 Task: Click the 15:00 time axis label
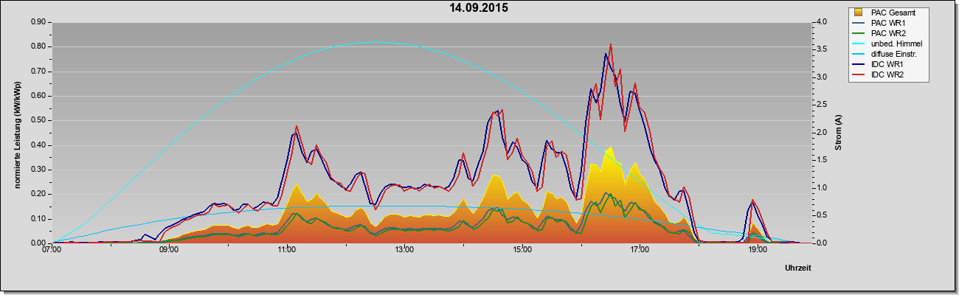pyautogui.click(x=522, y=251)
